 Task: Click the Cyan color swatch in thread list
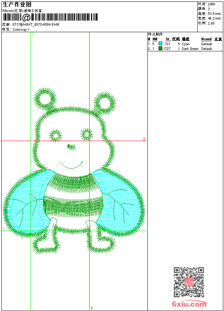pyautogui.click(x=160, y=44)
